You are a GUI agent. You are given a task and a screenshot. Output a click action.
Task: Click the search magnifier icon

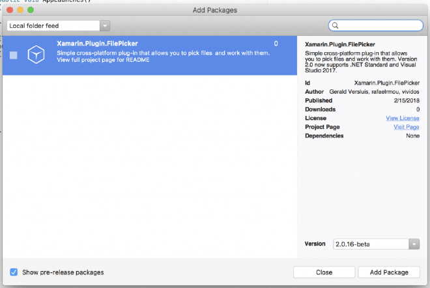(x=335, y=25)
